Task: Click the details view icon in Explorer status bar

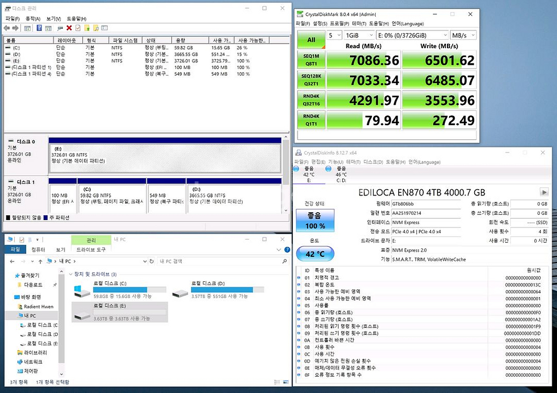Action: click(x=277, y=382)
